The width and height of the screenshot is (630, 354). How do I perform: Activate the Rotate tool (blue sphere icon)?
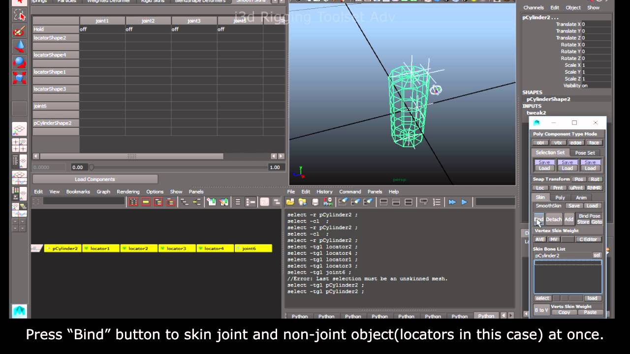pos(19,62)
